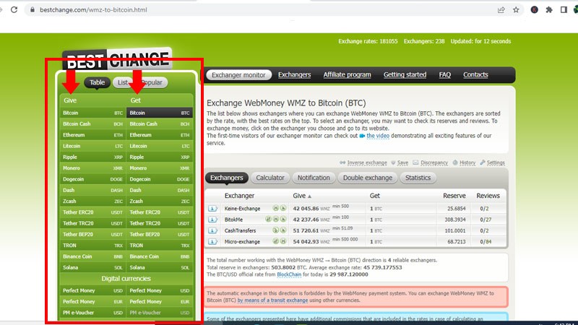This screenshot has height=325, width=578.
Task: Switch currency view to Table mode
Action: click(97, 82)
